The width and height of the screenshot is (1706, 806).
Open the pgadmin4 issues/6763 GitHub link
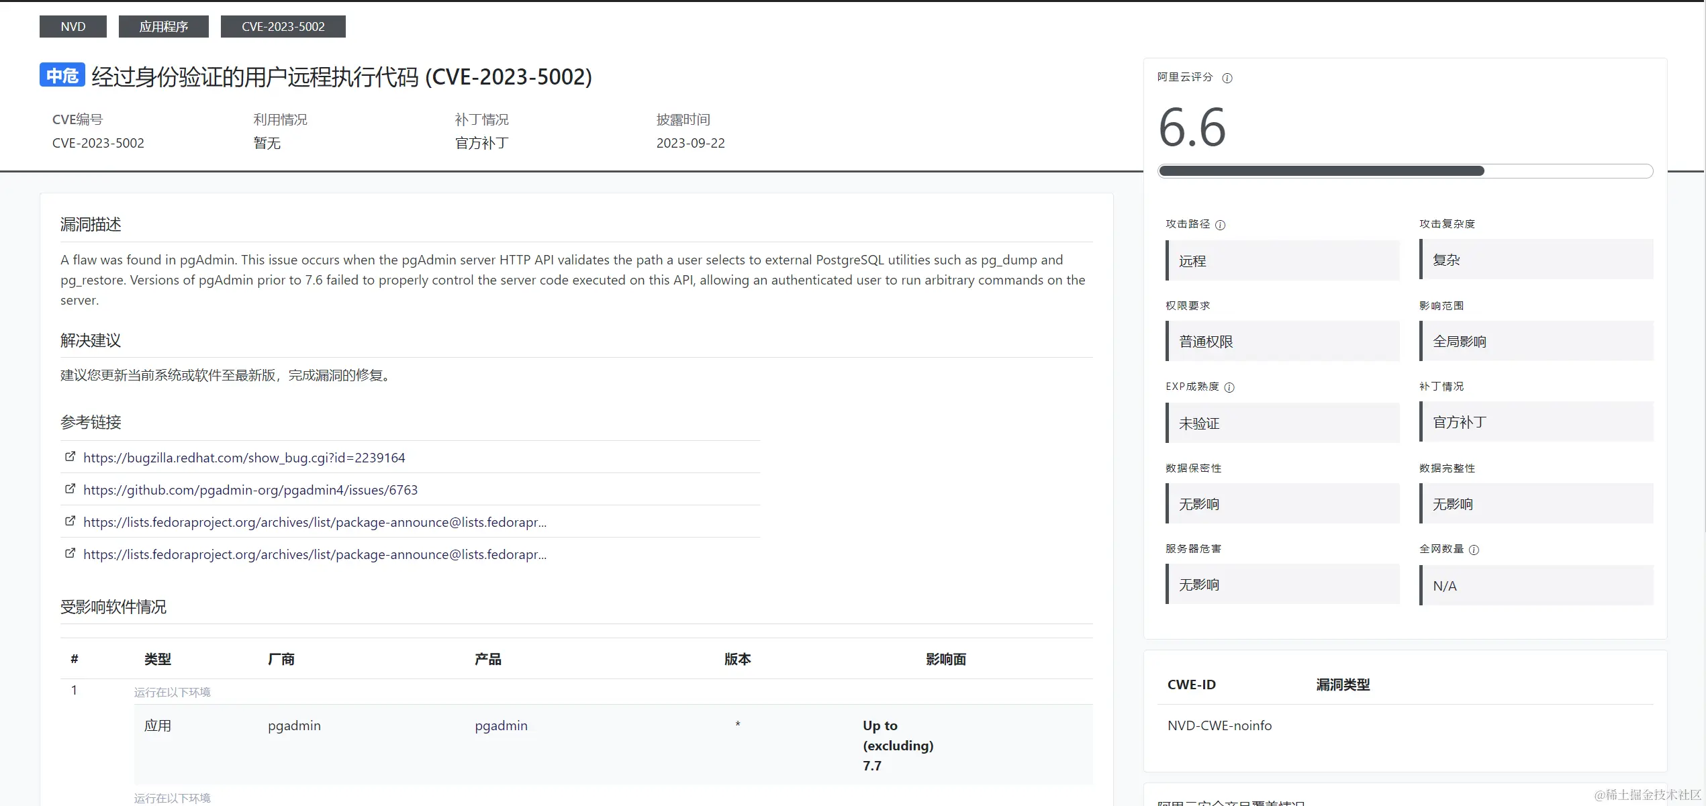click(250, 490)
